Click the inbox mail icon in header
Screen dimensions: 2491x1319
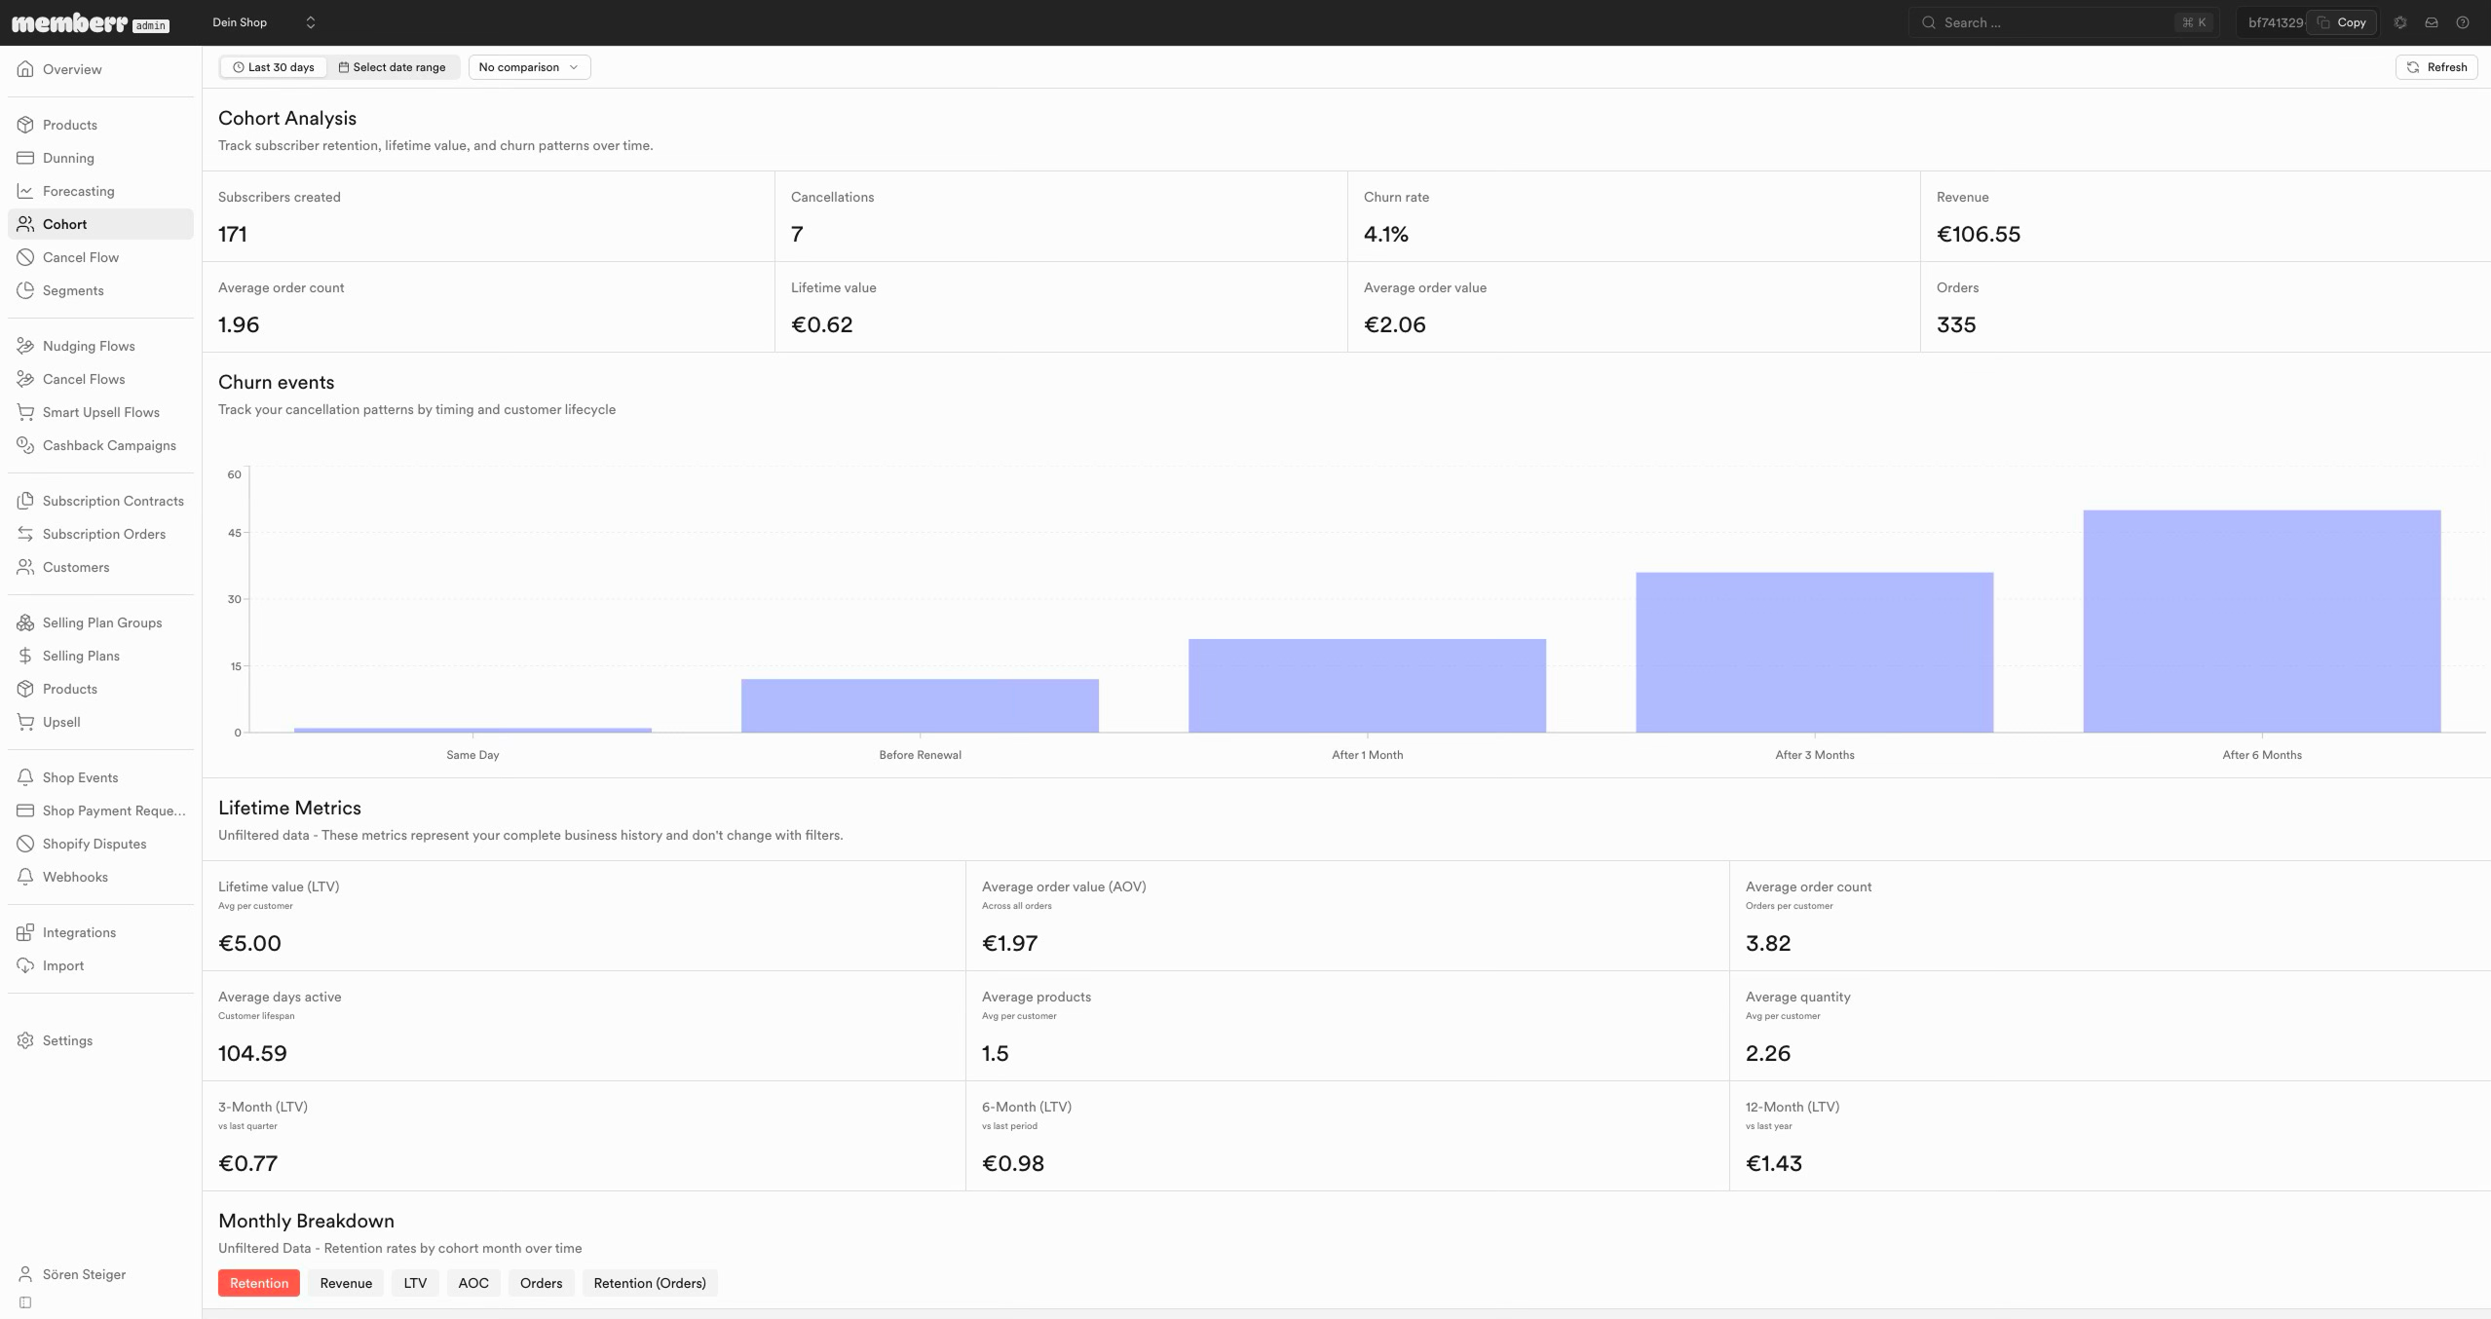click(2432, 22)
